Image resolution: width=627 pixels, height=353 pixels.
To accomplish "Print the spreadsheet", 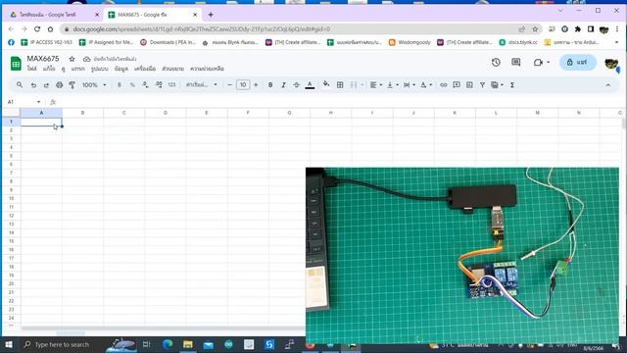I will pyautogui.click(x=59, y=85).
